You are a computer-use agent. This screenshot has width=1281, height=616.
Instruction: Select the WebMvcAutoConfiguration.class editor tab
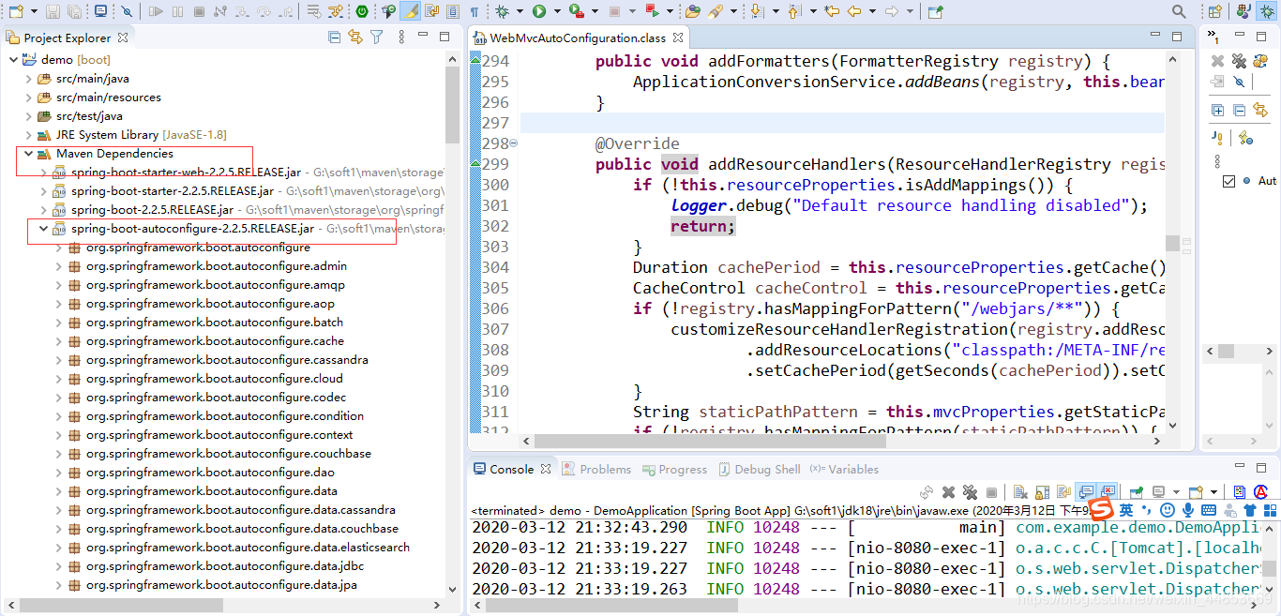tap(578, 38)
